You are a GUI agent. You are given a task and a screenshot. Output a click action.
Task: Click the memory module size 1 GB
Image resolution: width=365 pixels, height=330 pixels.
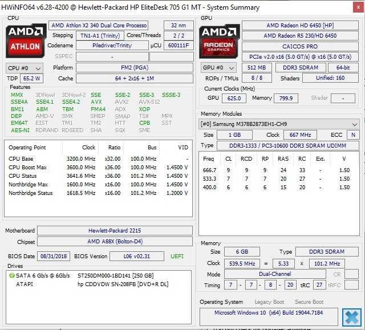coord(234,135)
